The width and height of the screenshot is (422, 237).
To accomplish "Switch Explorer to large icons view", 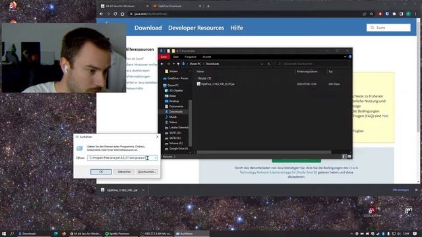I will click(x=349, y=157).
